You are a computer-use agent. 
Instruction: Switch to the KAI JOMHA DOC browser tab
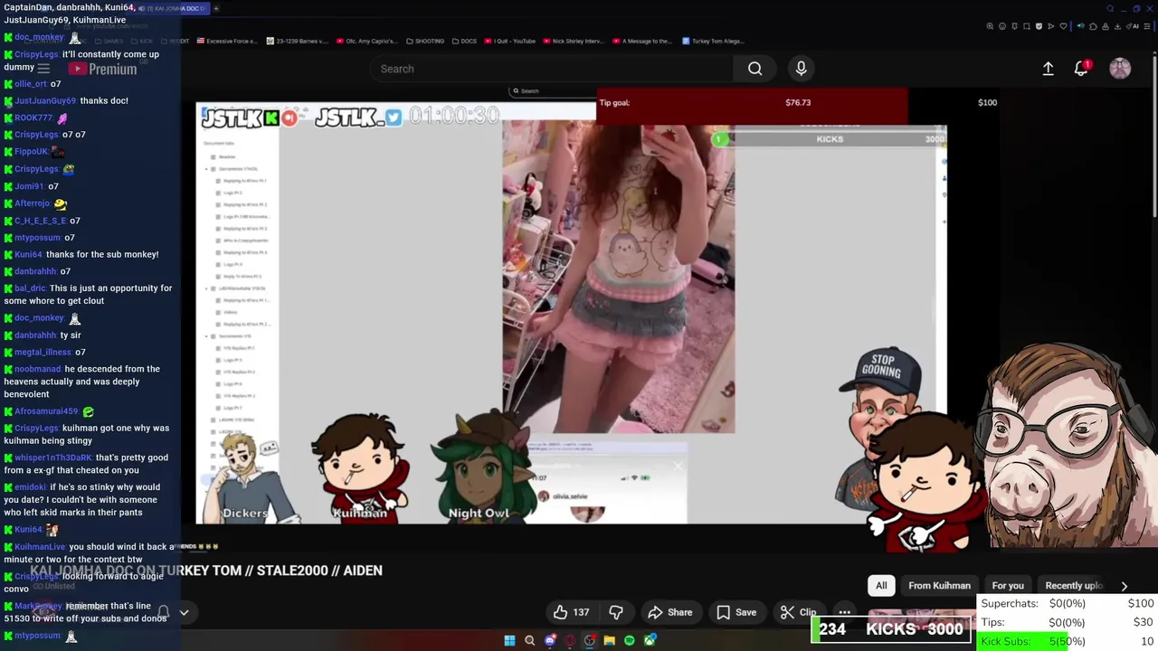[172, 8]
